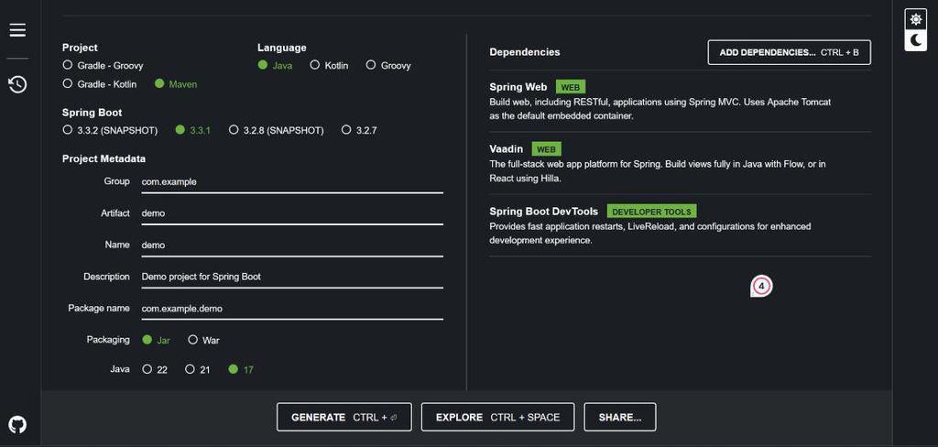Click the Spring Web description text
This screenshot has height=447, width=938.
tap(660, 109)
